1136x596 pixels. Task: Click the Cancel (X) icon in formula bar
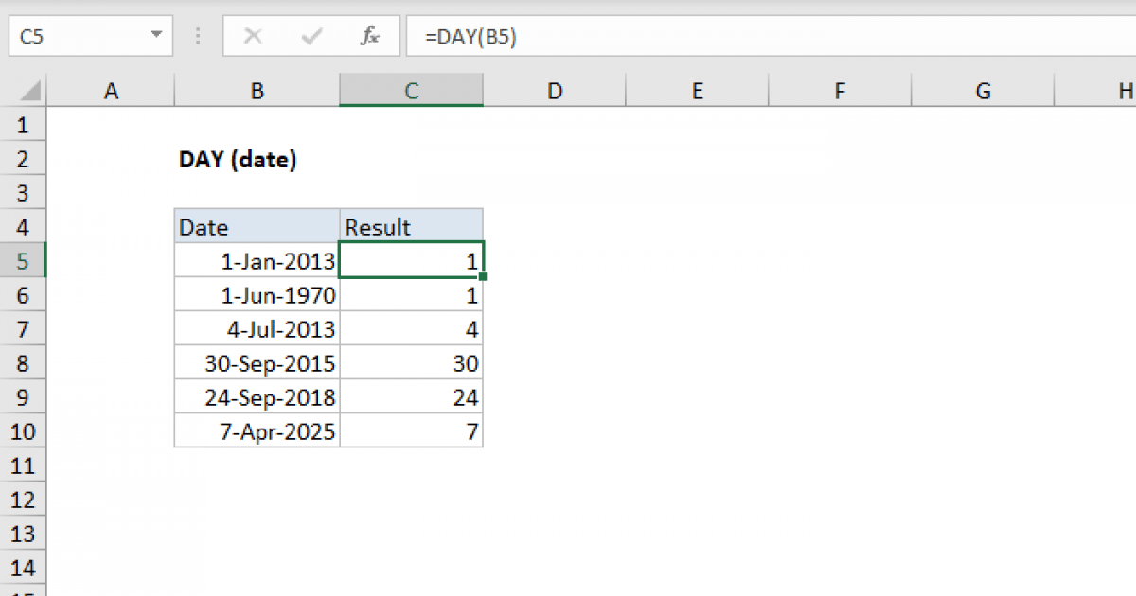[254, 36]
